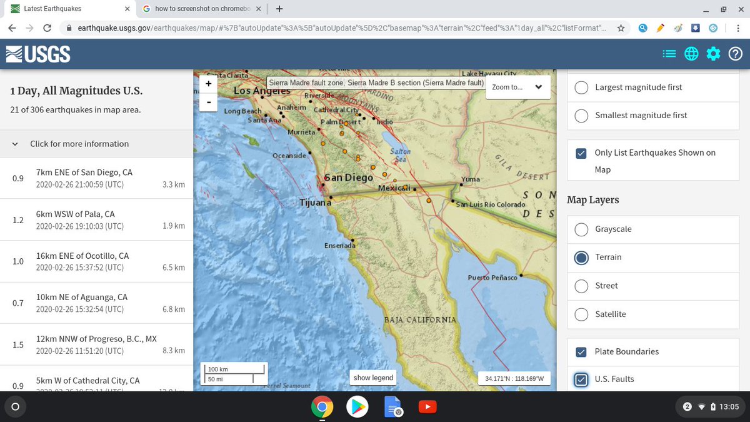Toggle the U.S. Faults checkbox

581,379
